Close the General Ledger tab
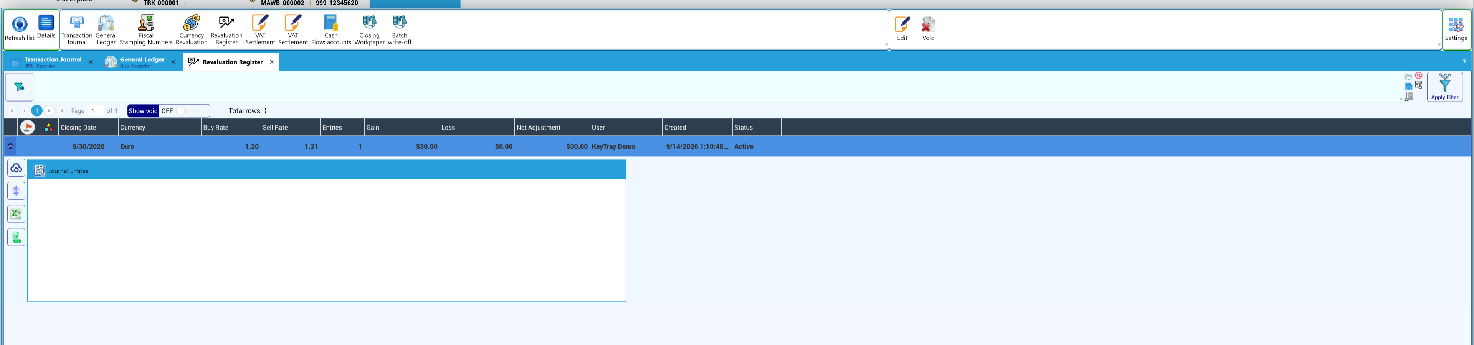 [173, 62]
